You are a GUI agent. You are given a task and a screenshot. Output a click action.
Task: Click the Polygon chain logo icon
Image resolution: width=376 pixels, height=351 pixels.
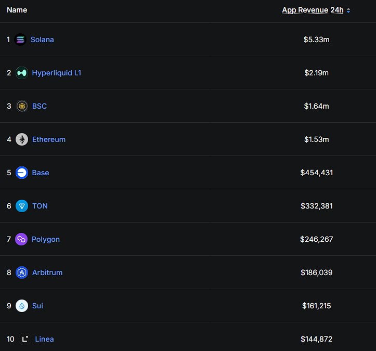click(21, 239)
